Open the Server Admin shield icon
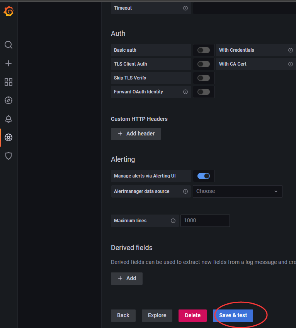The image size is (296, 328). tap(9, 156)
